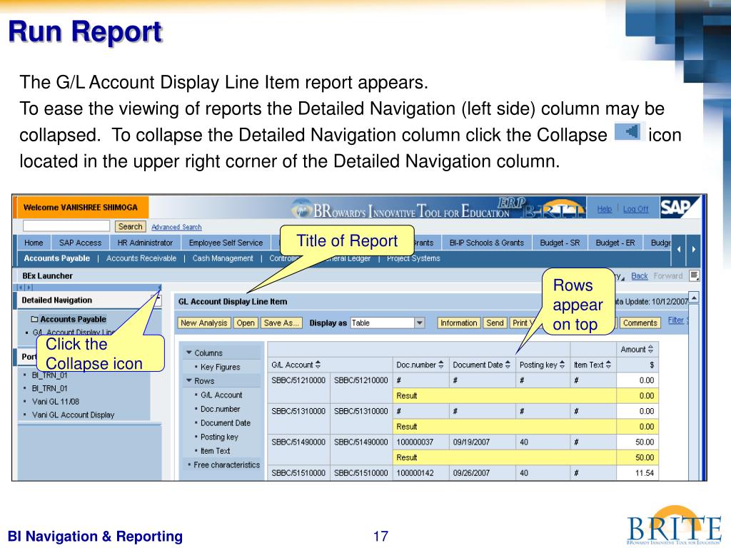
Task: Click New Analysis button
Action: 203,323
